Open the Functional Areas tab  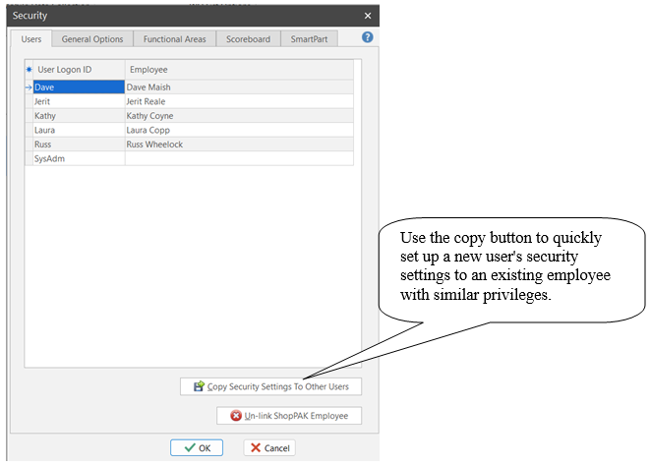(174, 39)
